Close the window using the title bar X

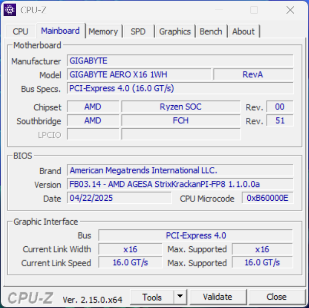tap(290, 10)
